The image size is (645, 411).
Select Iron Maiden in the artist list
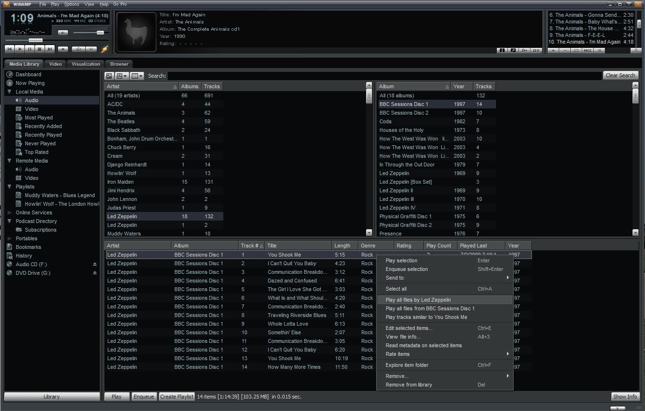(x=164, y=182)
